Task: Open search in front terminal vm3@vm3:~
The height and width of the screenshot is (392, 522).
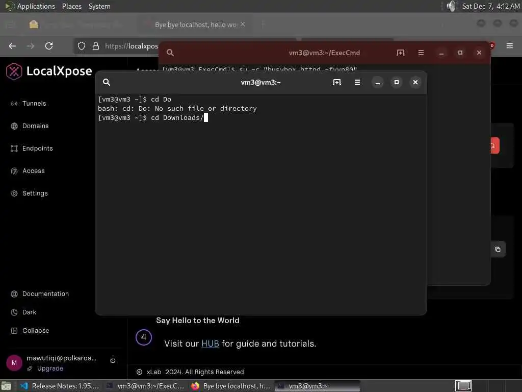Action: tap(107, 82)
